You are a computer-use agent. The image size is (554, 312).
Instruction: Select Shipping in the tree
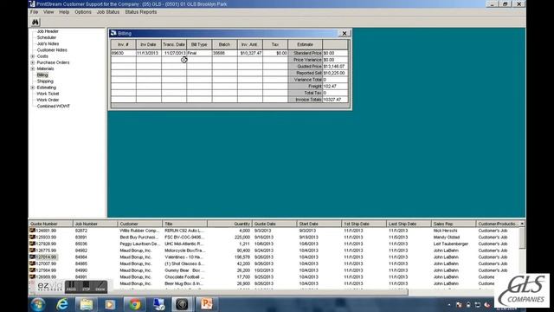(45, 81)
